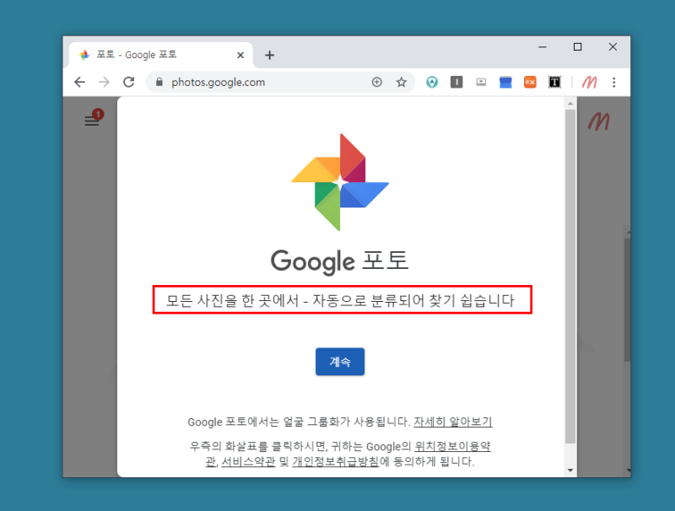Click the browser forward arrow

[x=104, y=82]
